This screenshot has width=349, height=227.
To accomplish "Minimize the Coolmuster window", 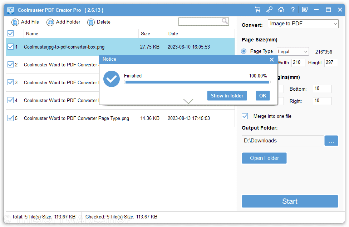I will coord(316,10).
